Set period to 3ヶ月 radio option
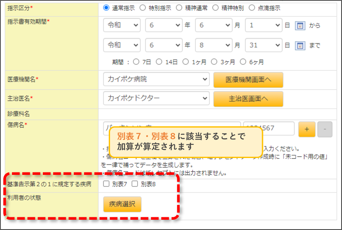342x230 pixels. coord(214,62)
